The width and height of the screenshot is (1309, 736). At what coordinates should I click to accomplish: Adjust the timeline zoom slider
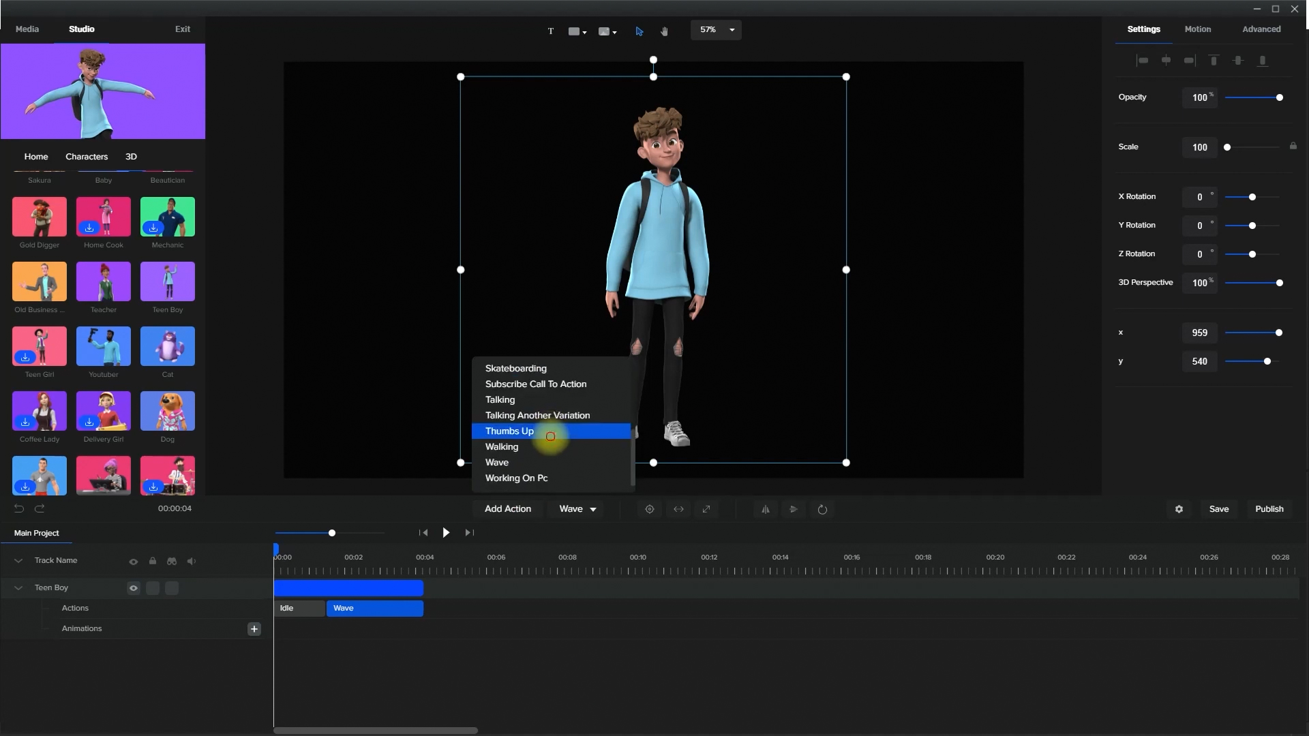coord(330,533)
